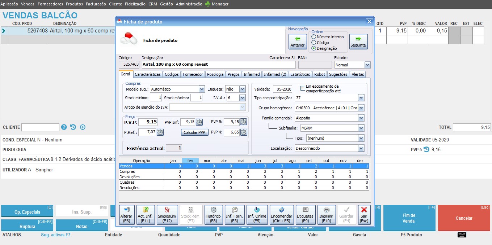Go to the Seguinte product

pyautogui.click(x=358, y=41)
